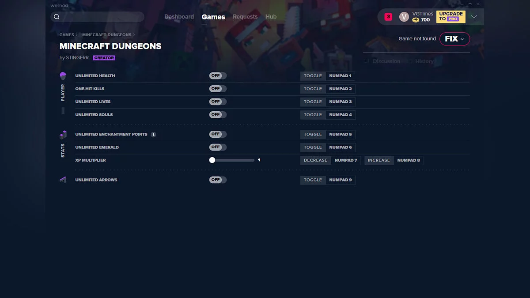Open the red notification badge showing 3
The height and width of the screenshot is (298, 530).
(x=388, y=17)
